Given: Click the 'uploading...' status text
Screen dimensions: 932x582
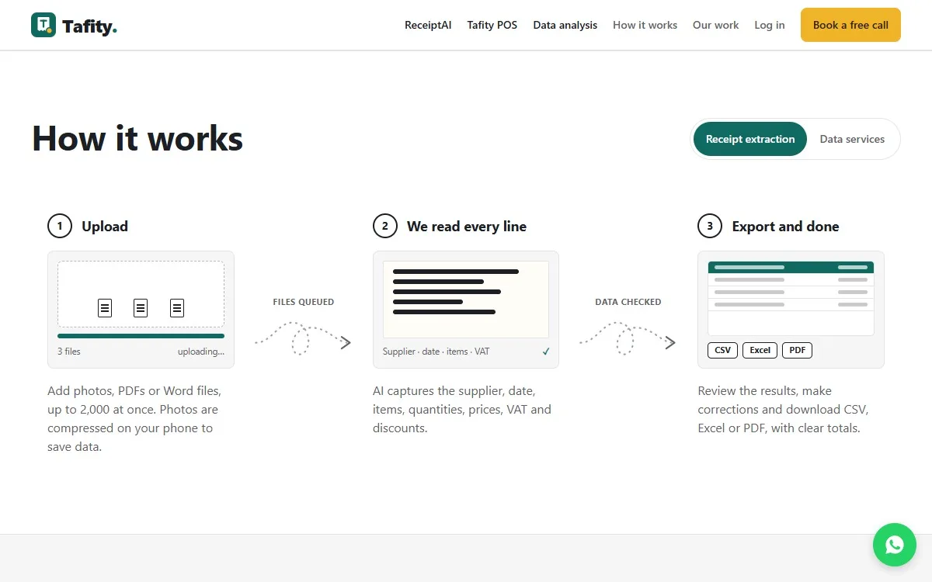Looking at the screenshot, I should click(x=200, y=352).
